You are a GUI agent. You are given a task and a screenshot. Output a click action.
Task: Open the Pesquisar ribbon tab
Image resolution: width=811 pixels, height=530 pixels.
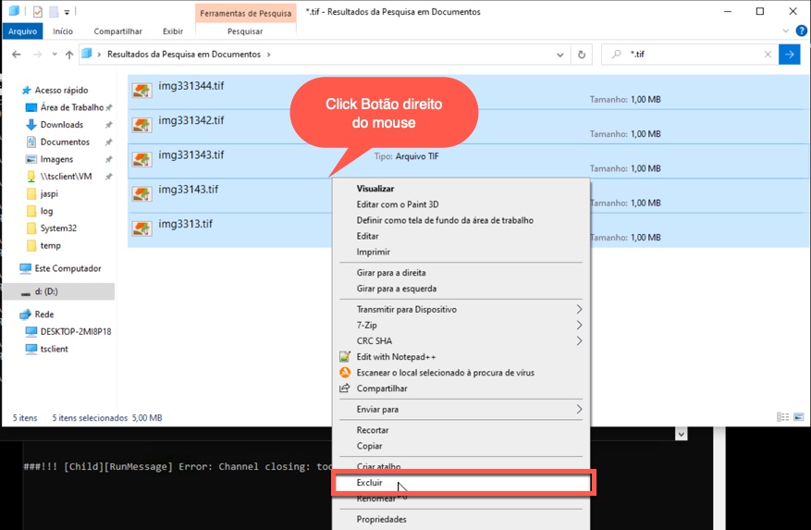pyautogui.click(x=245, y=31)
